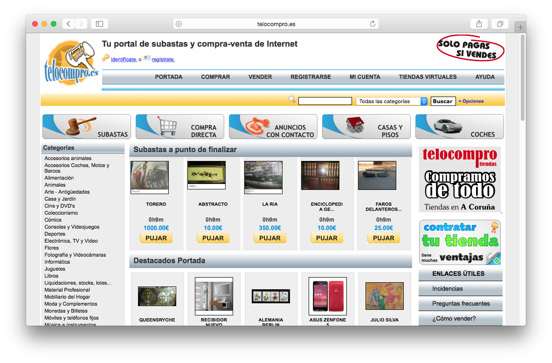
Task: Click Pujar under the Torero auction
Action: pos(156,238)
